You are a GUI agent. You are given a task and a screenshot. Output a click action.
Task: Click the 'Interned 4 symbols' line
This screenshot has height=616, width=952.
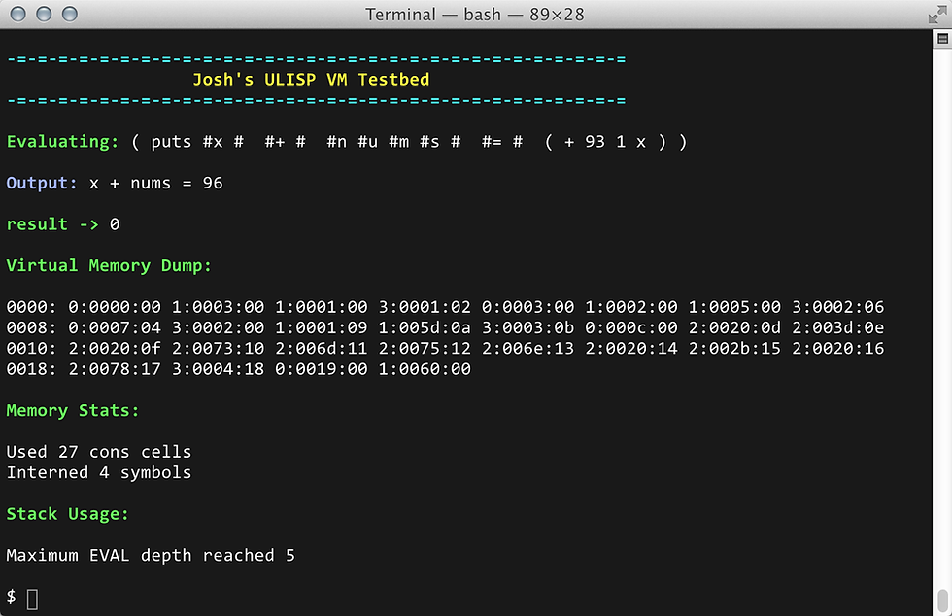(99, 472)
